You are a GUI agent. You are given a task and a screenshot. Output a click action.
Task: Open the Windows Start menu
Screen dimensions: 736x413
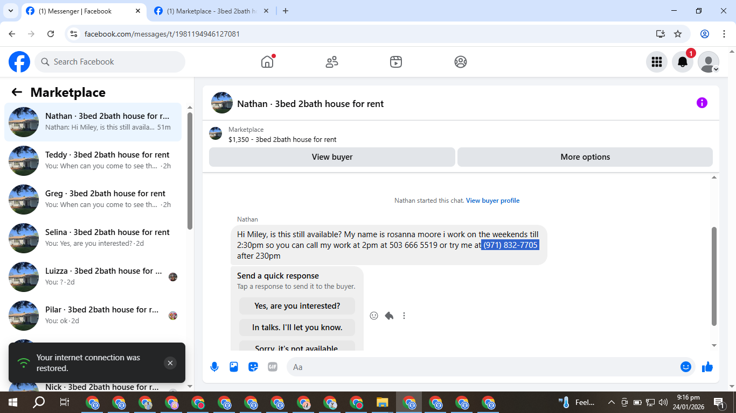(x=12, y=402)
